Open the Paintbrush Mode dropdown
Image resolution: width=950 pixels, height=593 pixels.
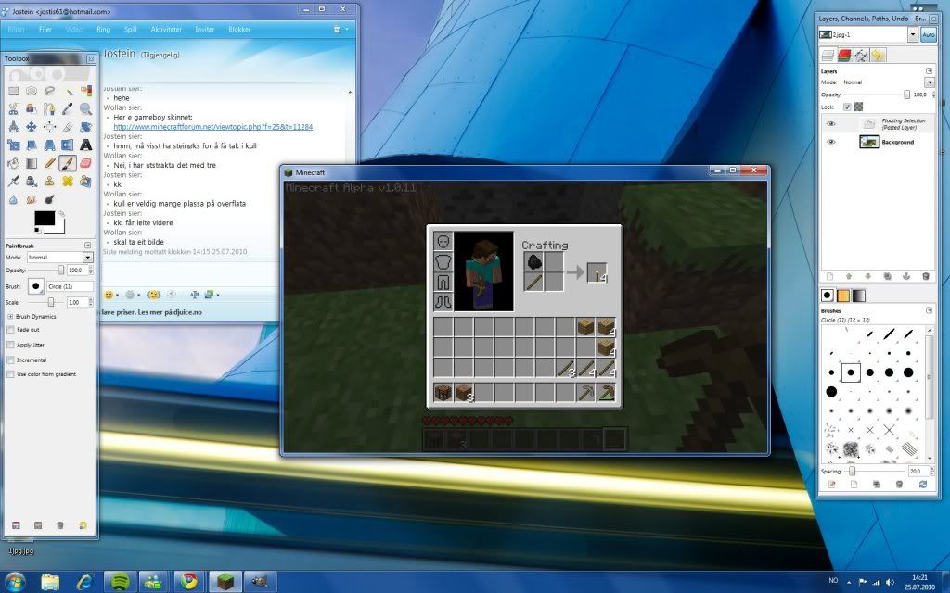click(x=60, y=258)
